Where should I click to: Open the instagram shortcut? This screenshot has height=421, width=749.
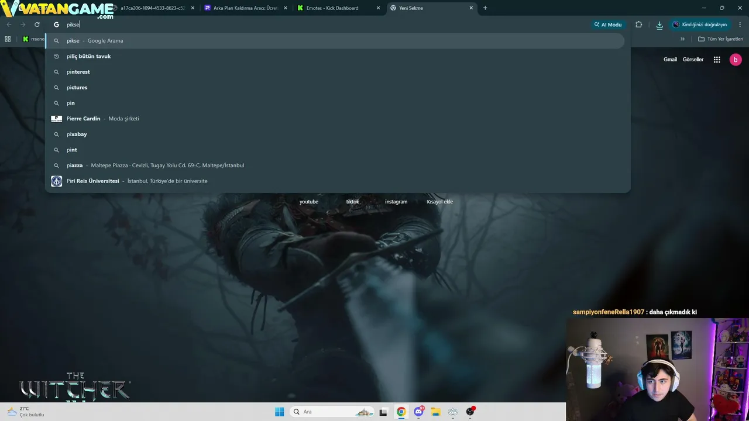[x=396, y=202]
